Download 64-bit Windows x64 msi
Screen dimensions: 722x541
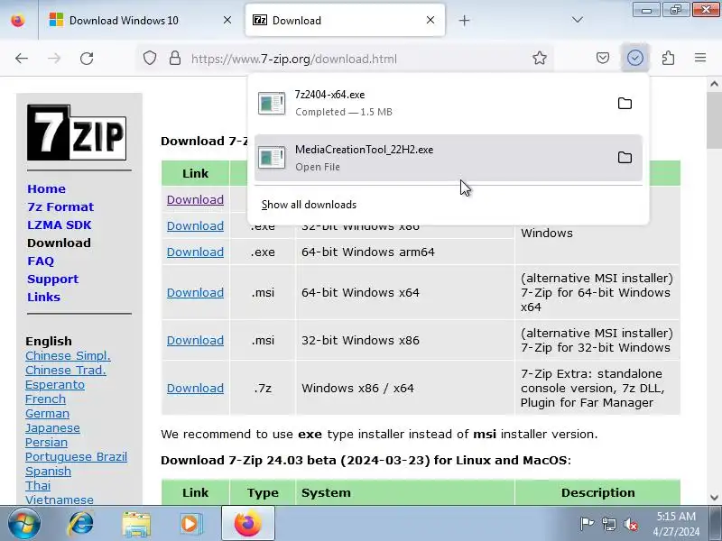pyautogui.click(x=195, y=292)
